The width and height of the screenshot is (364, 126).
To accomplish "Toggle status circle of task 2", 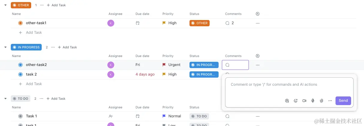I will [x=20, y=74].
